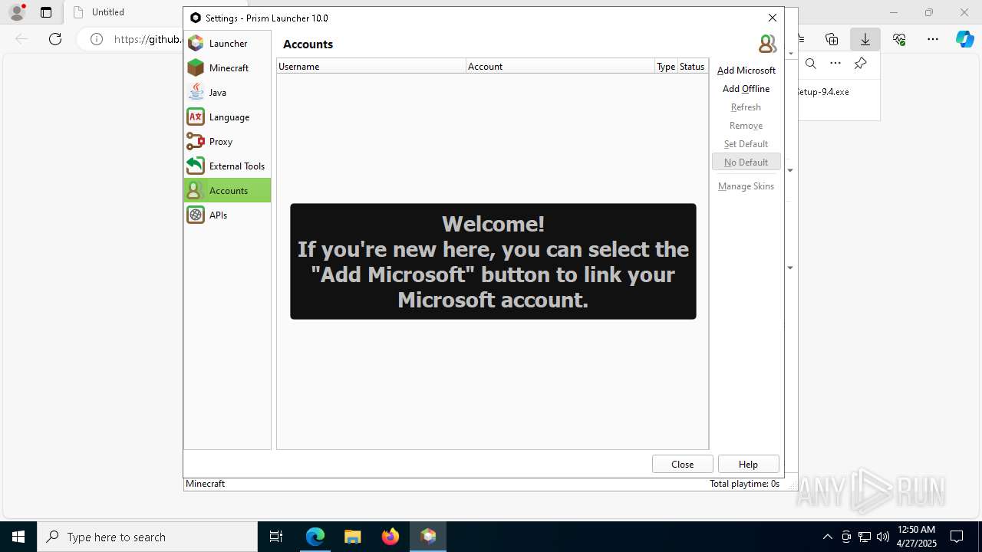
Task: Sort accounts by Type column
Action: pyautogui.click(x=666, y=67)
